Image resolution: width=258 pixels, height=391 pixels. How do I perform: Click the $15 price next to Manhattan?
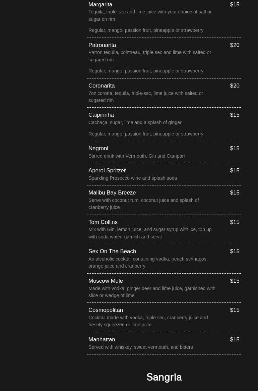[235, 340]
